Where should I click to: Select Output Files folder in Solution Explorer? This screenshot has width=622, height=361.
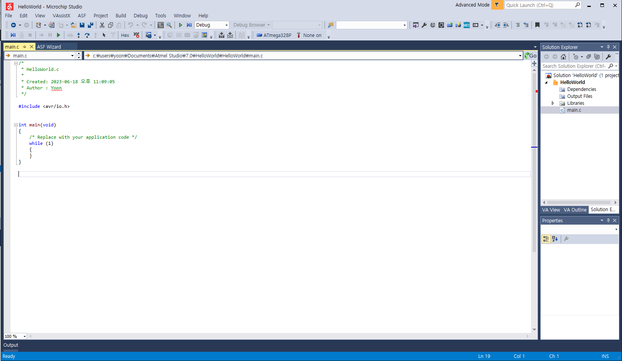pos(580,96)
